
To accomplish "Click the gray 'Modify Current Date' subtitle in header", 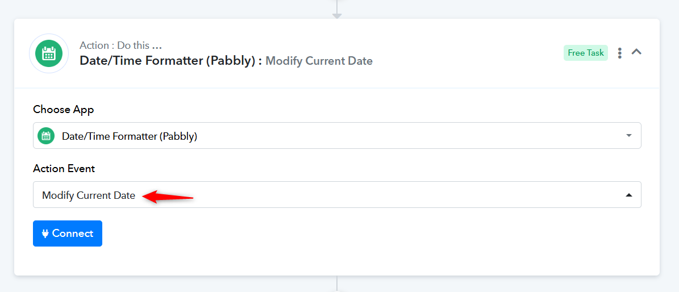I will coord(319,61).
